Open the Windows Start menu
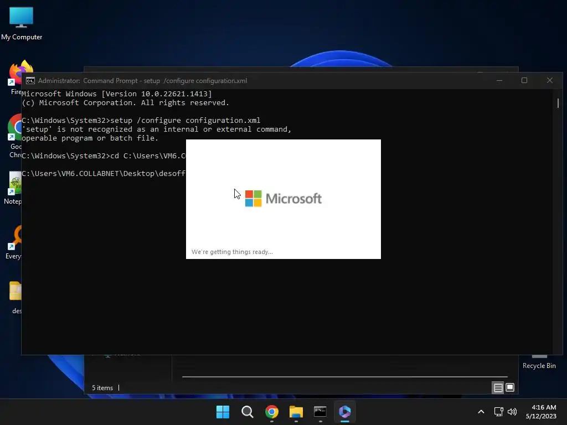Image resolution: width=567 pixels, height=425 pixels. point(223,412)
